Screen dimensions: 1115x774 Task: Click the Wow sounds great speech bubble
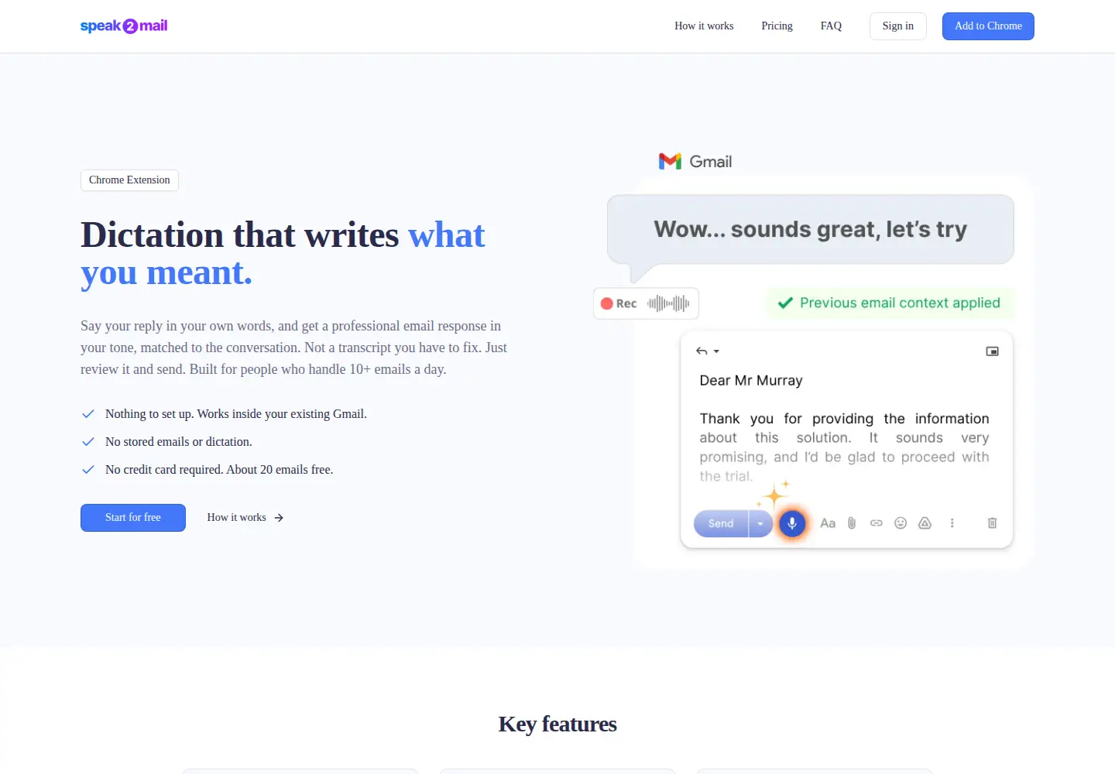click(811, 230)
